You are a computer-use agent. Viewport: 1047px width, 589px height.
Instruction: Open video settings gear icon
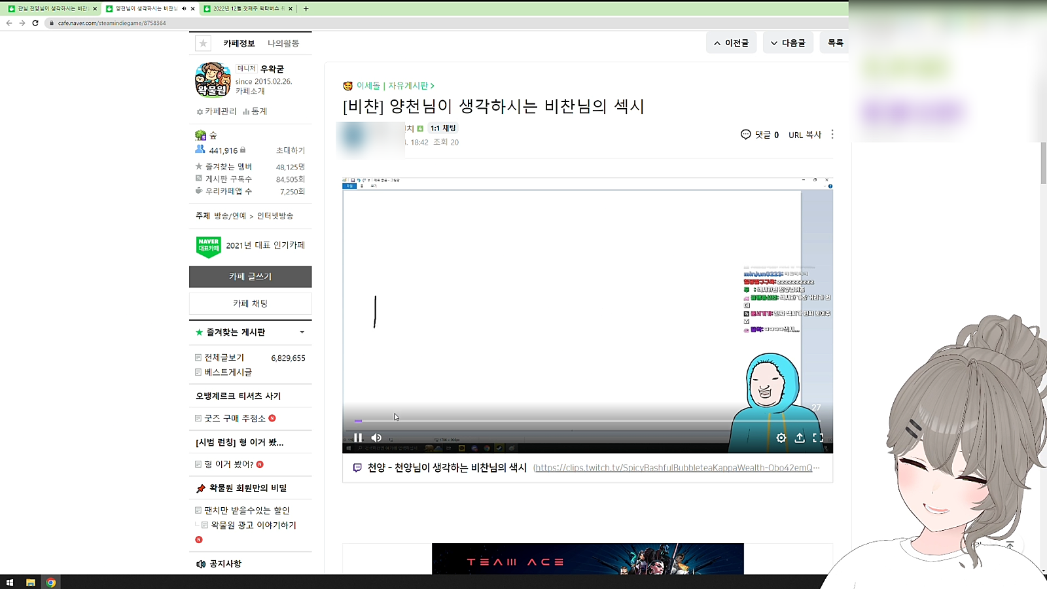pyautogui.click(x=781, y=438)
